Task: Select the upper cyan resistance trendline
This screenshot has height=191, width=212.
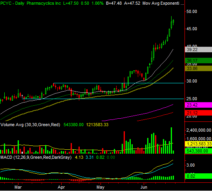Action: [119, 83]
